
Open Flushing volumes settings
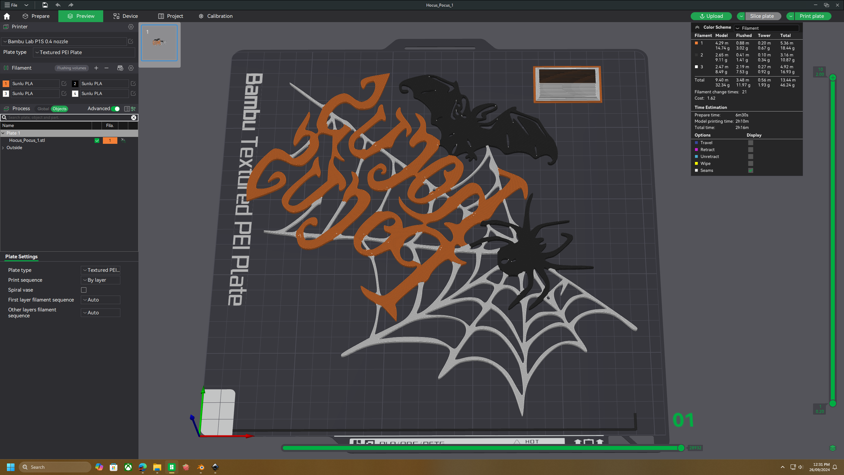click(x=72, y=68)
